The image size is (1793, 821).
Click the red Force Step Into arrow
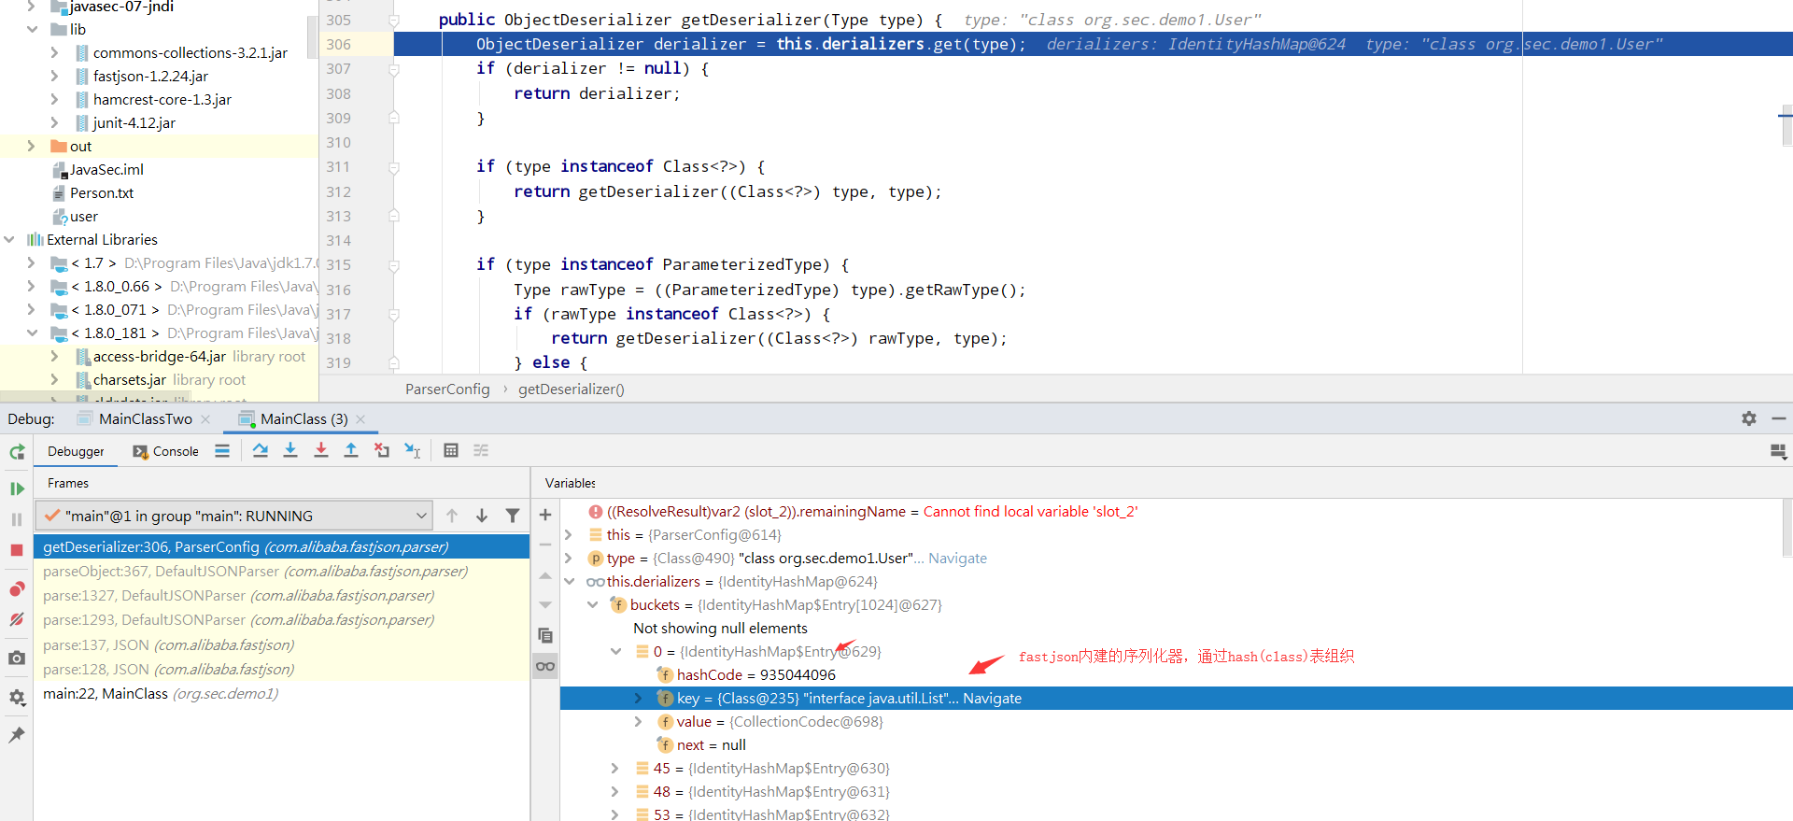coord(321,450)
